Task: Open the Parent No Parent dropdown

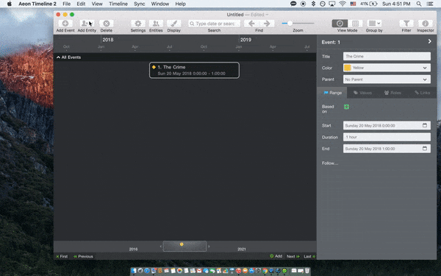Action: [x=387, y=79]
